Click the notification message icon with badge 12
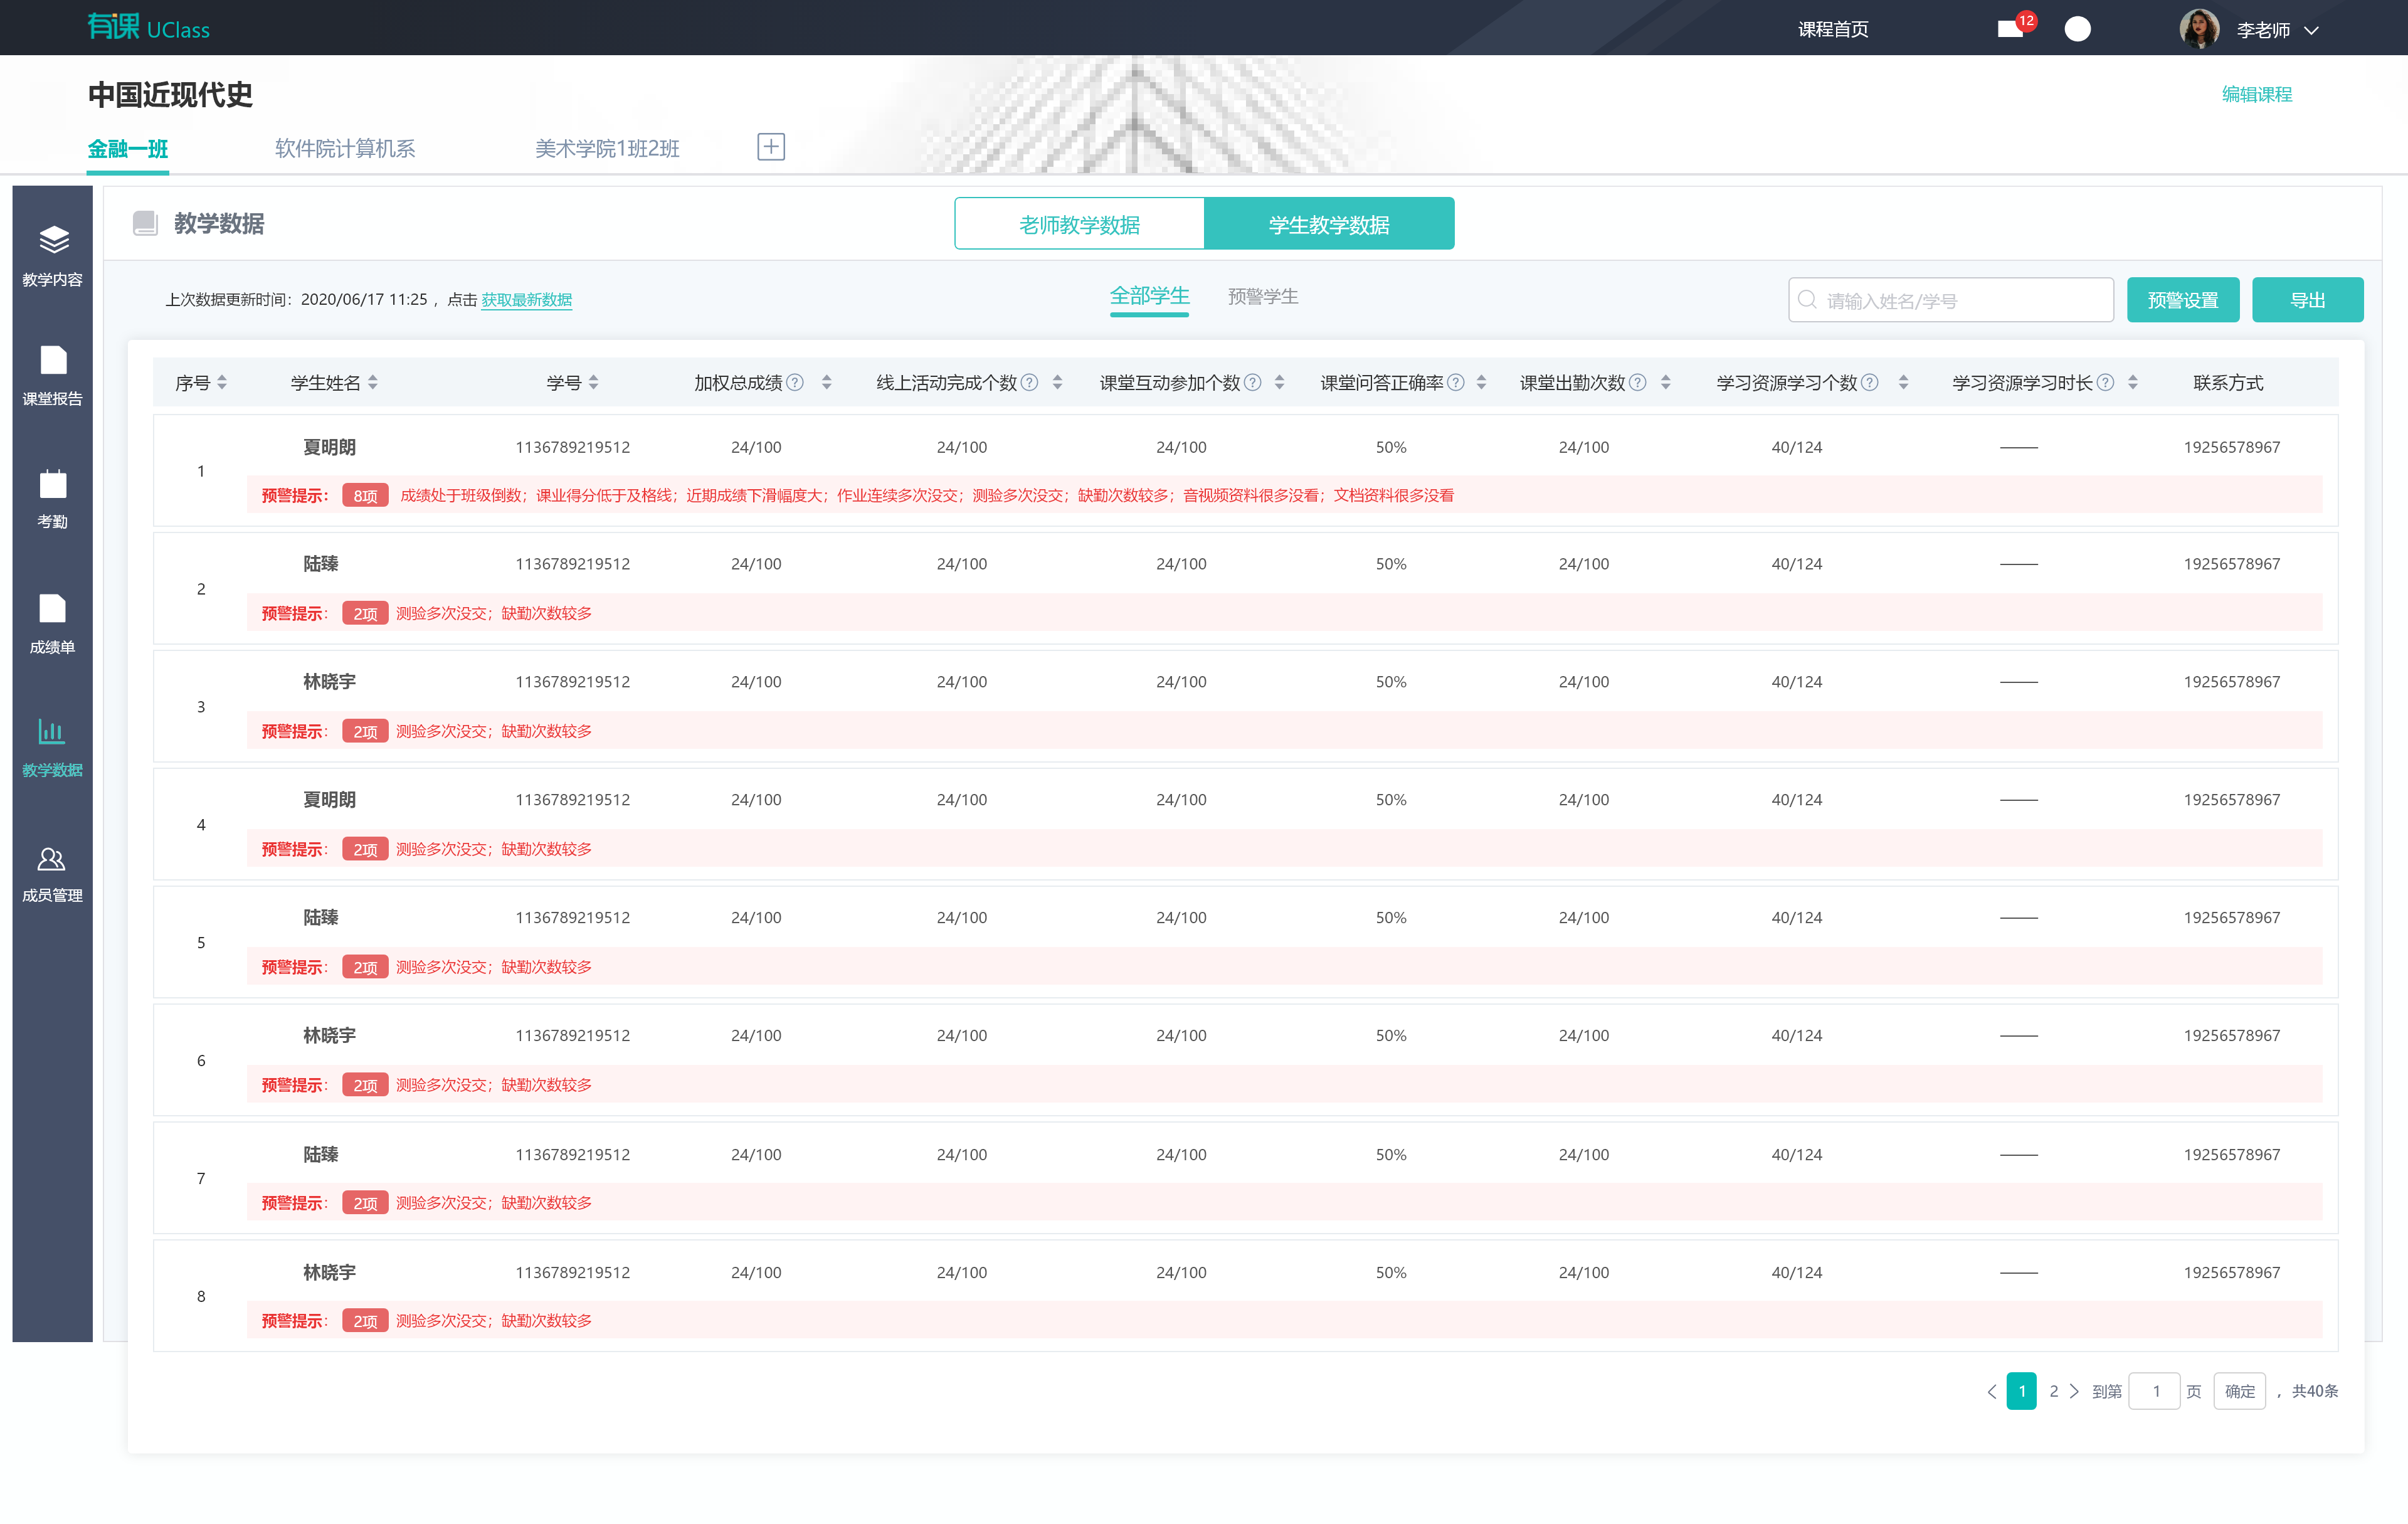The image size is (2408, 1524). pyautogui.click(x=2011, y=28)
